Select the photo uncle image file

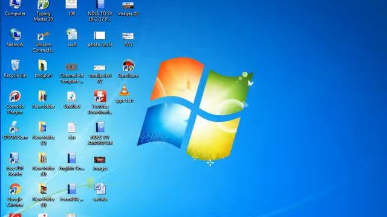click(x=100, y=39)
